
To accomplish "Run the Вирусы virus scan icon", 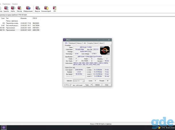I will pyautogui.click(x=38, y=9).
